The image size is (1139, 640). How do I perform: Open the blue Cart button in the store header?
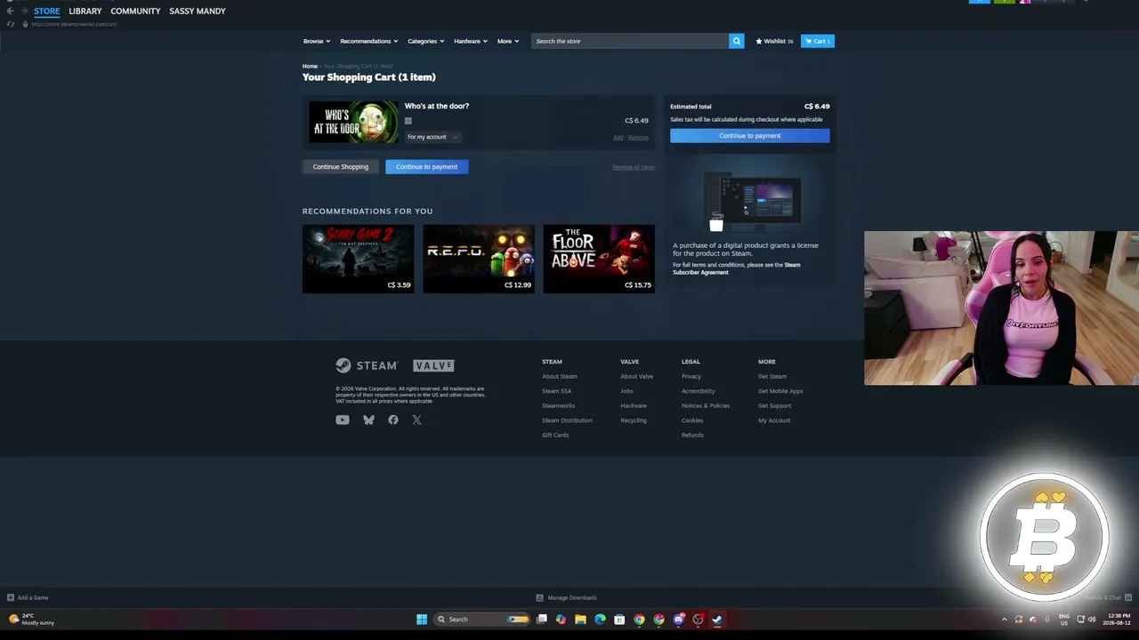pyautogui.click(x=818, y=41)
